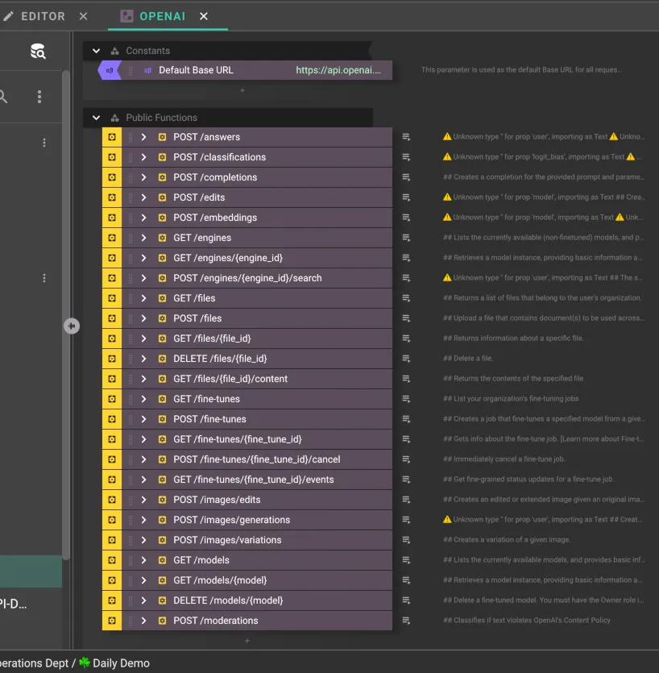Click the purple constant badge for Default Base URL
The image size is (659, 673).
point(110,70)
